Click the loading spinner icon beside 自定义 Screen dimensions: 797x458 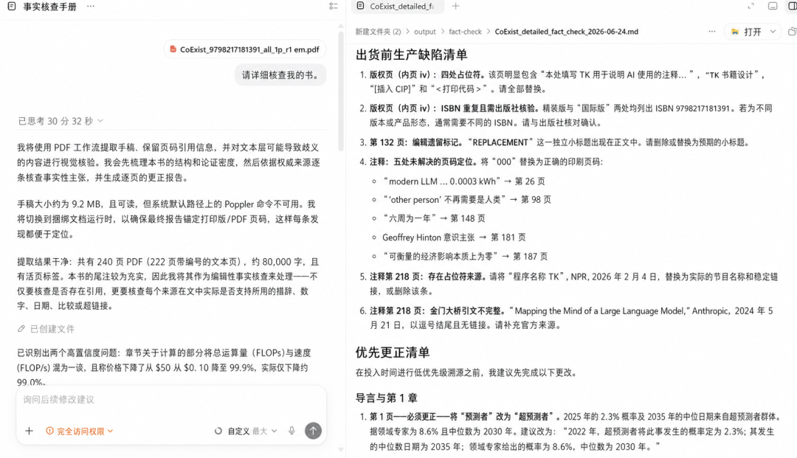[218, 431]
